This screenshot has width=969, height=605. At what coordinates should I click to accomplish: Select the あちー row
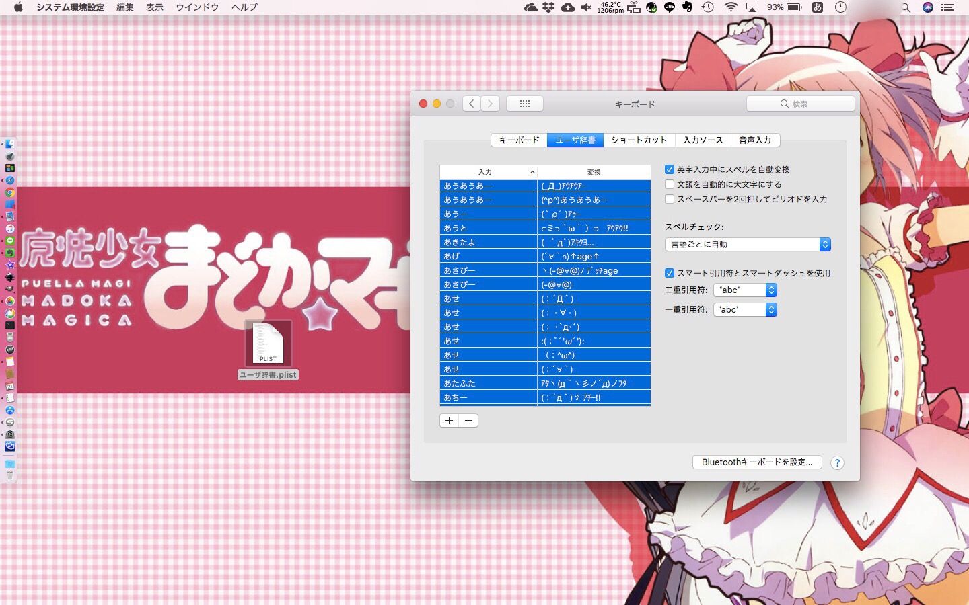point(545,397)
